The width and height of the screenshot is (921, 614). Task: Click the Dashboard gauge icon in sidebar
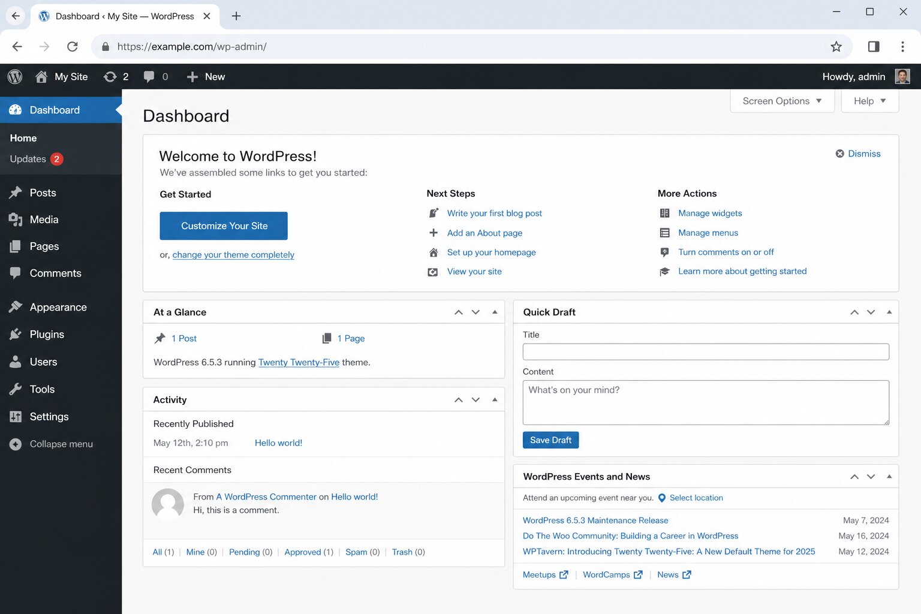(16, 110)
